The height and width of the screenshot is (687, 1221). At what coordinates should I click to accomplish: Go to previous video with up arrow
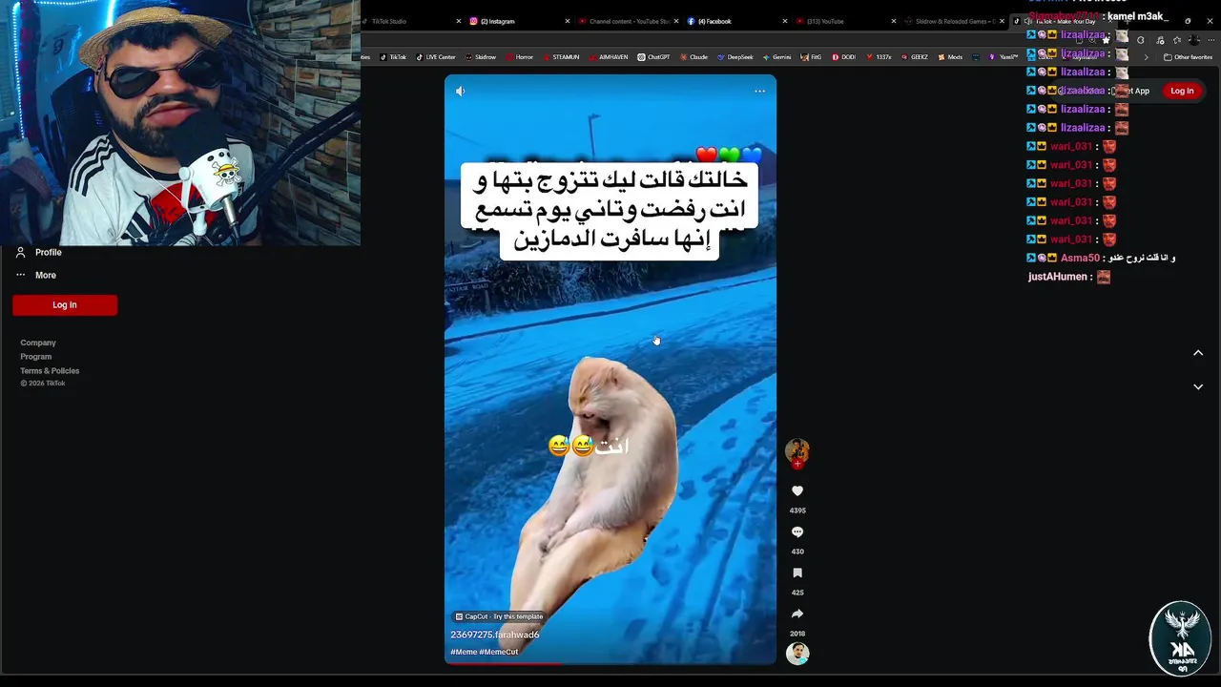pos(1198,353)
